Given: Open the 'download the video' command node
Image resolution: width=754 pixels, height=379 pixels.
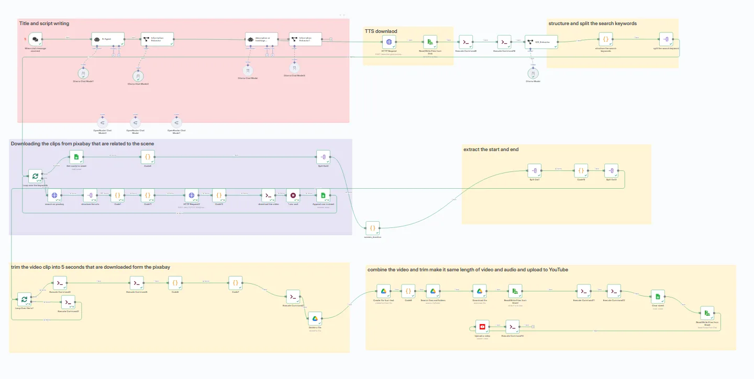Looking at the screenshot, I should [268, 196].
